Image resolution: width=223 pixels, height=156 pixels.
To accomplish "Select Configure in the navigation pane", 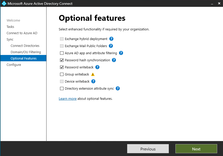I will (x=14, y=65).
